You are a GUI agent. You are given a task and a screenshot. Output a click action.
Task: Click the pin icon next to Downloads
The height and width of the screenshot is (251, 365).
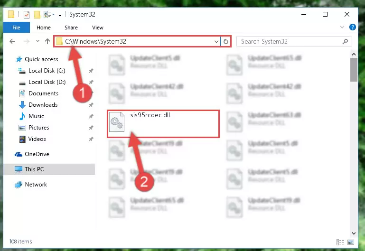point(91,105)
